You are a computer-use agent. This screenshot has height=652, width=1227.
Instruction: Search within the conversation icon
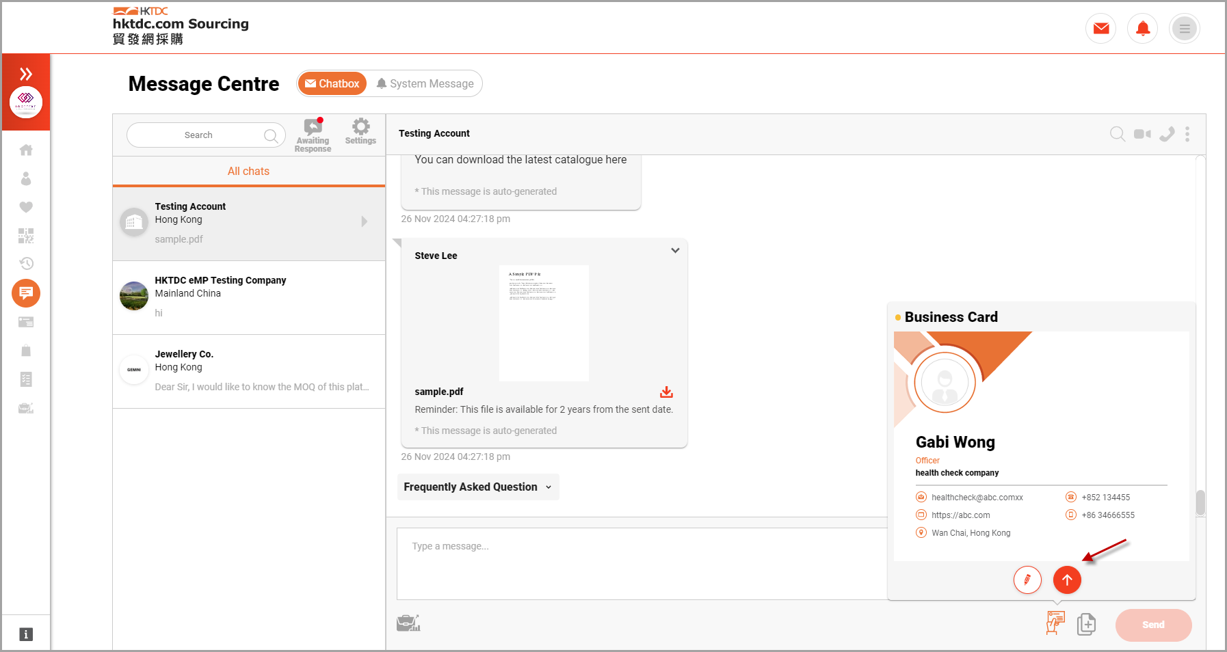pyautogui.click(x=1118, y=134)
